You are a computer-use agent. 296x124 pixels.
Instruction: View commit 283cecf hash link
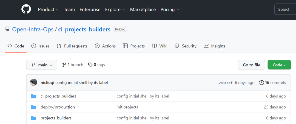(x=226, y=83)
